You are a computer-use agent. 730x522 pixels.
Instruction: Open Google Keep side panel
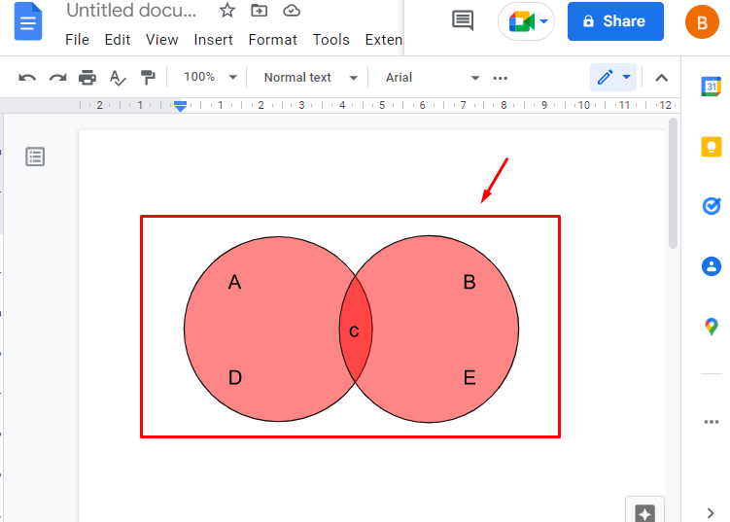(711, 147)
